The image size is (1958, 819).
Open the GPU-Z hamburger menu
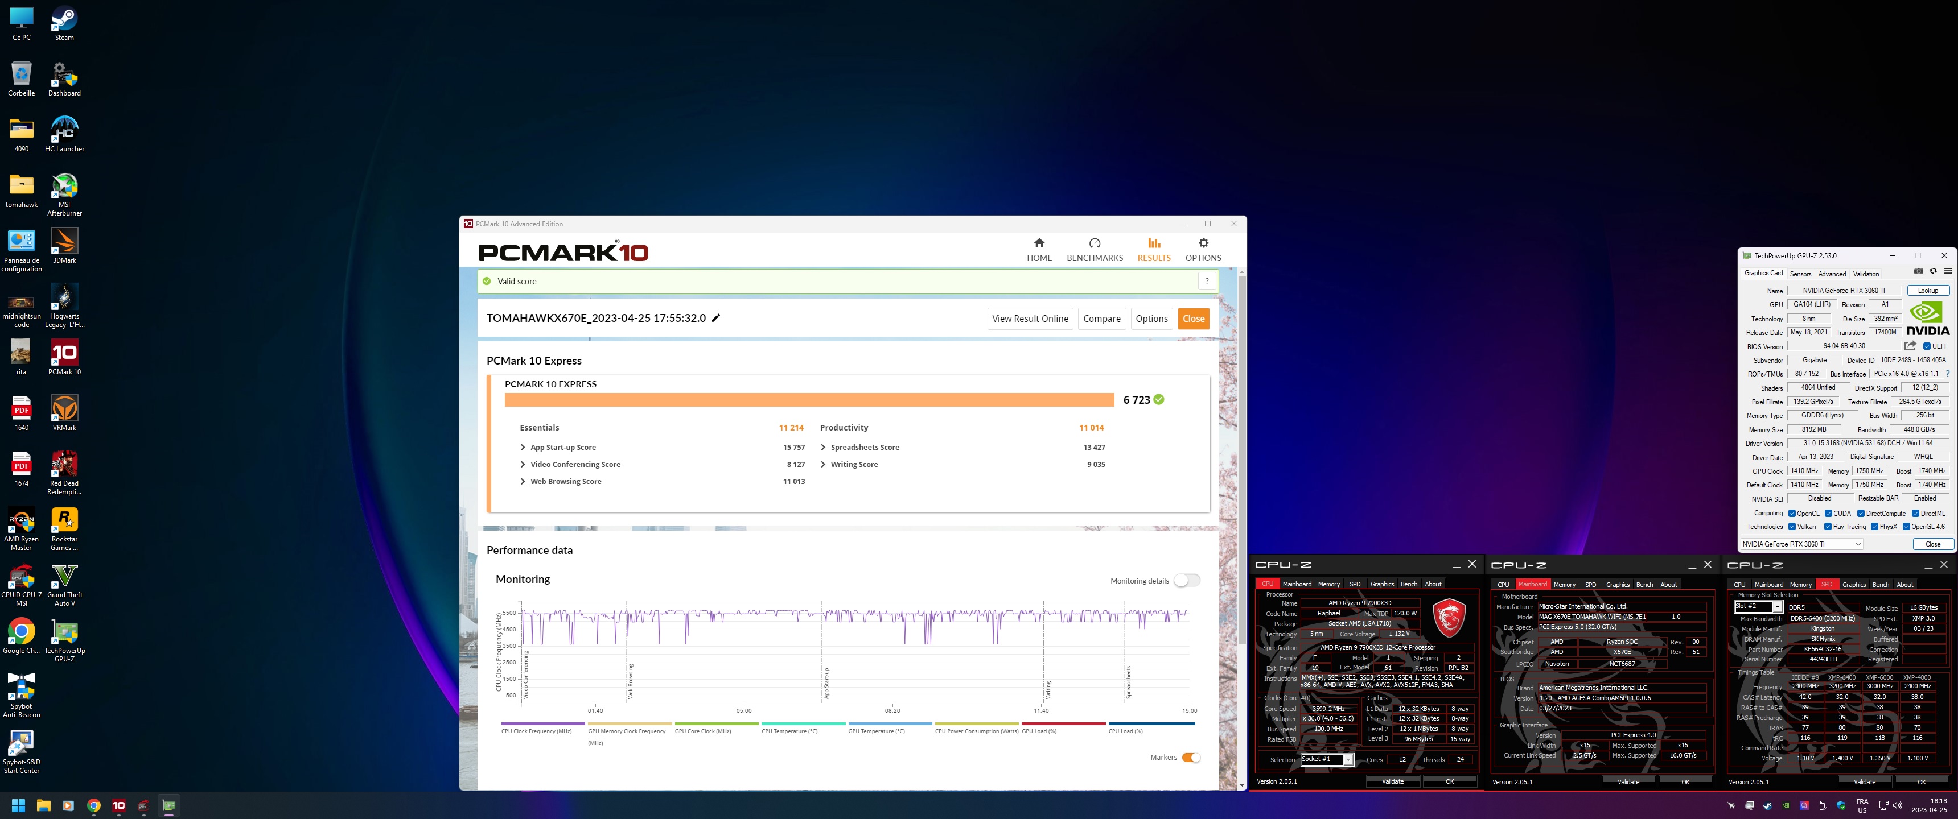[1947, 271]
